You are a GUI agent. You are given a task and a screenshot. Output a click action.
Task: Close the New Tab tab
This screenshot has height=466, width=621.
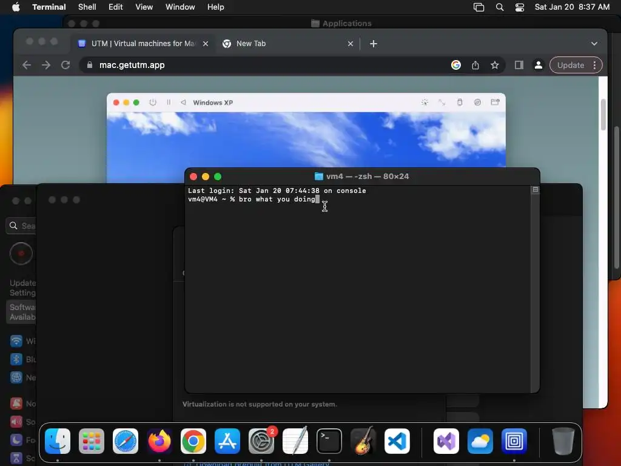(351, 44)
